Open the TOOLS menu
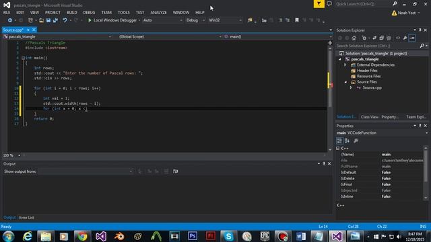The height and width of the screenshot is (242, 431). click(123, 12)
